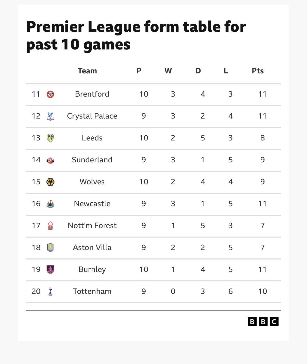Select the Burnley team name

[92, 269]
